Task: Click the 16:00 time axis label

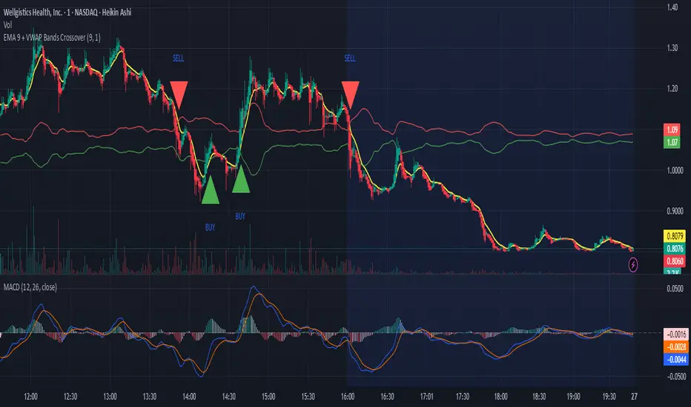Action: (347, 397)
